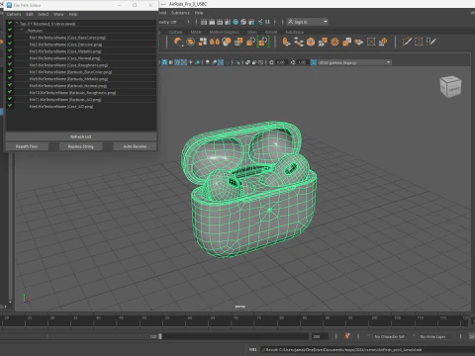Image resolution: width=475 pixels, height=356 pixels.
Task: Click the square-with-X shelf icon
Action: 371,42
